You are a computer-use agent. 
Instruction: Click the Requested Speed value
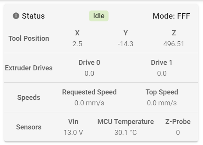click(89, 103)
